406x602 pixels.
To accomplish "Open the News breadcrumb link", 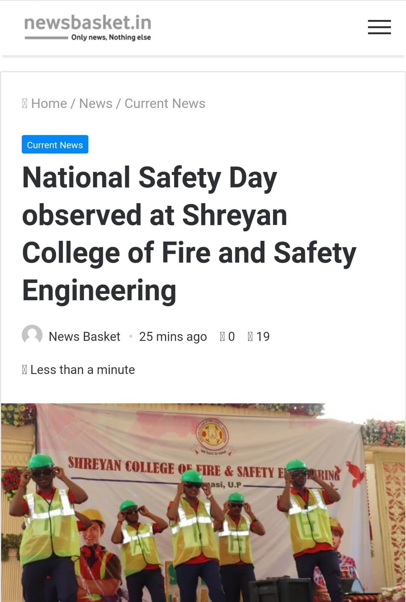I will pos(95,103).
